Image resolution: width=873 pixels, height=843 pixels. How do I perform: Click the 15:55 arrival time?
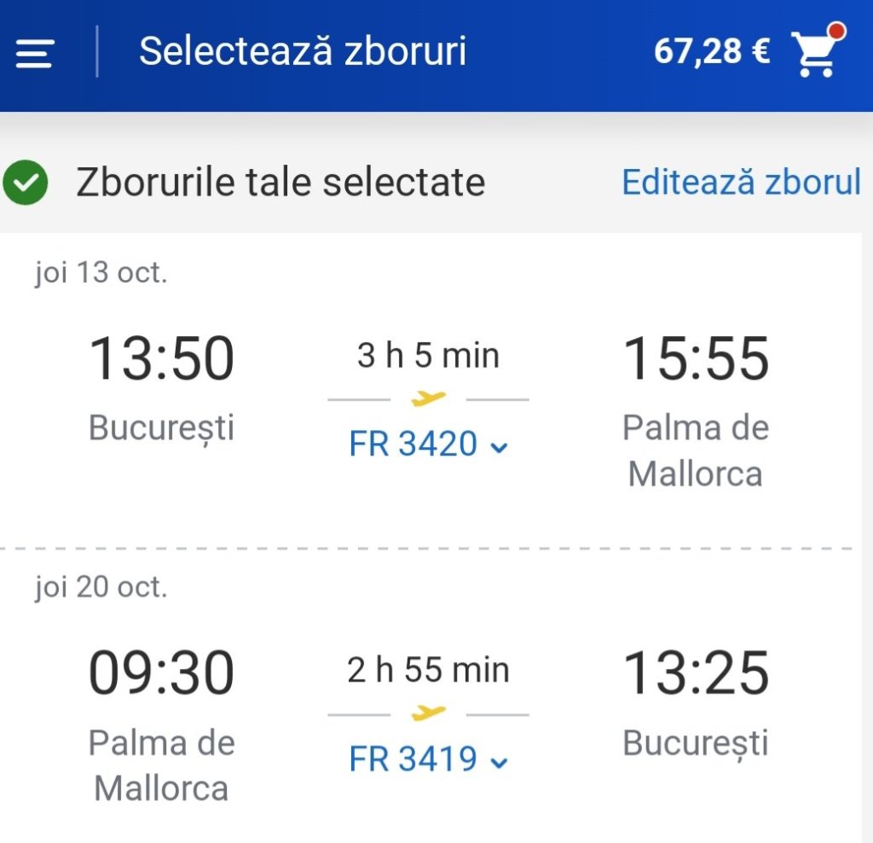(x=696, y=359)
